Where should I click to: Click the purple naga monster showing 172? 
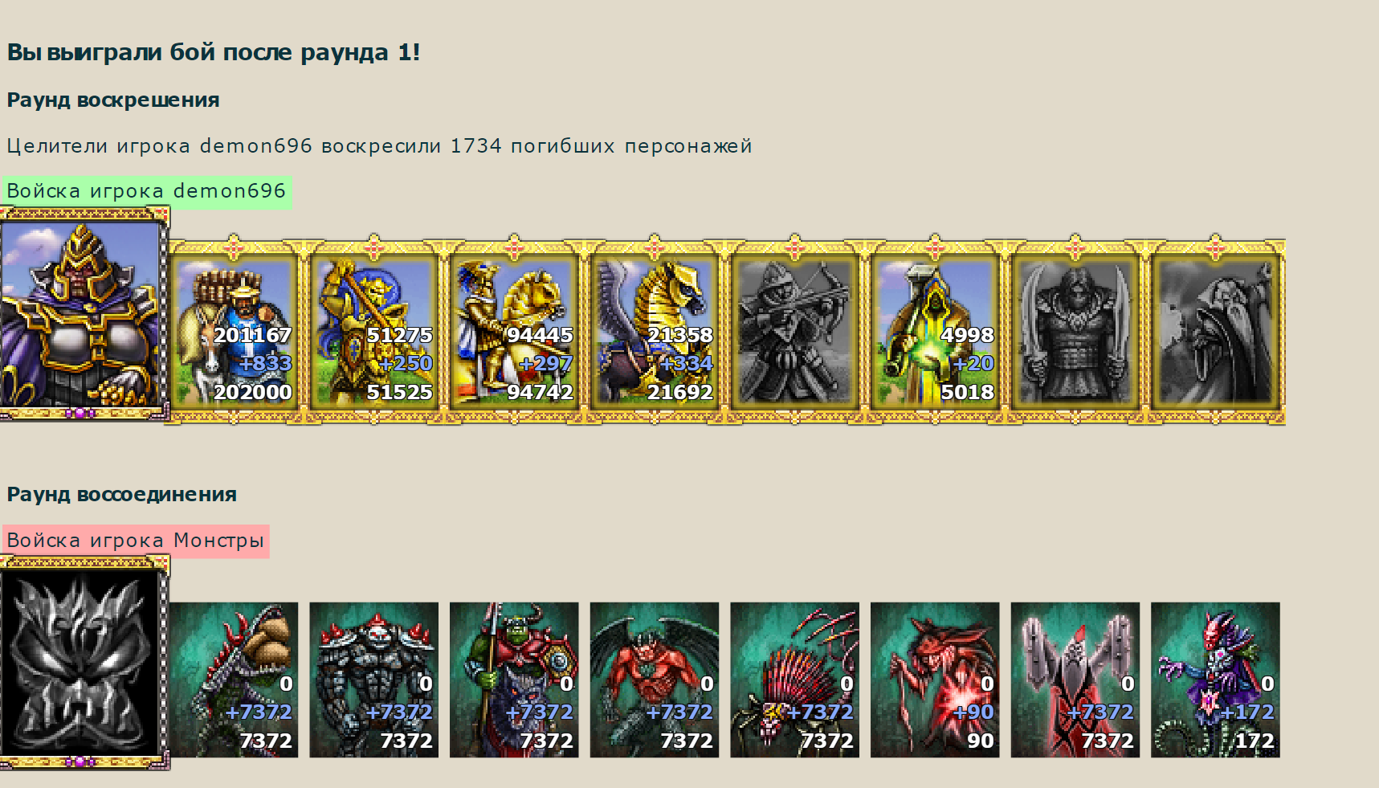coord(1215,680)
